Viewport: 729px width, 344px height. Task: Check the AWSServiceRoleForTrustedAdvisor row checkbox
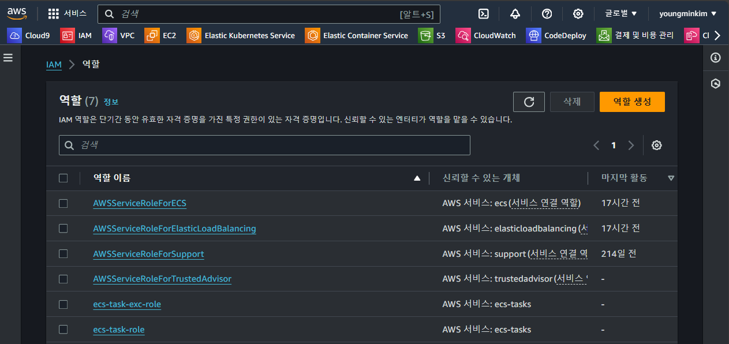[63, 279]
